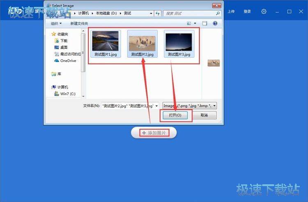Open the address bar history dropdown
The height and width of the screenshot is (202, 308).
pyautogui.click(x=151, y=14)
